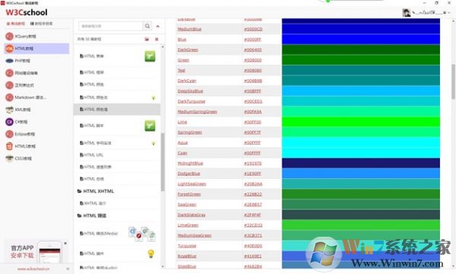Click the Blue color name link
Image resolution: width=456 pixels, height=274 pixels.
point(182,40)
